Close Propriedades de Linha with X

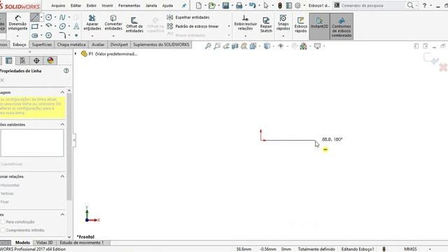point(2,80)
